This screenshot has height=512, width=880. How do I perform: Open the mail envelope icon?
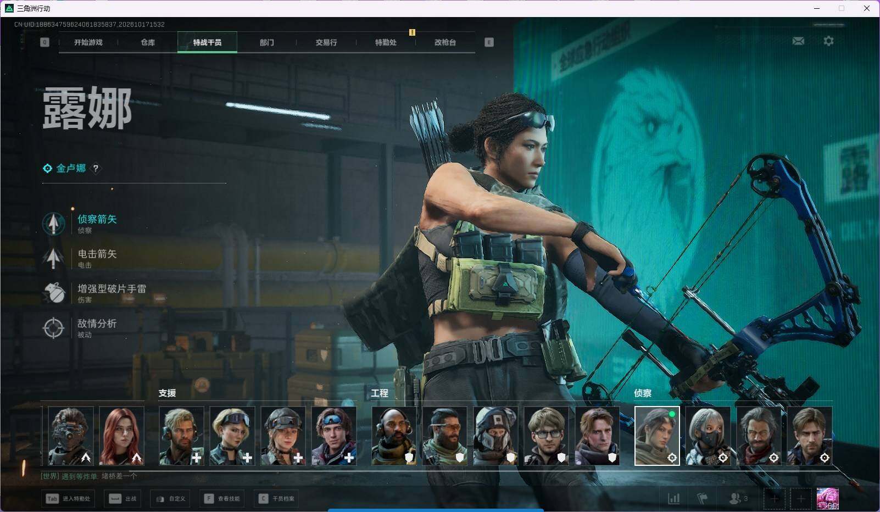pyautogui.click(x=798, y=41)
